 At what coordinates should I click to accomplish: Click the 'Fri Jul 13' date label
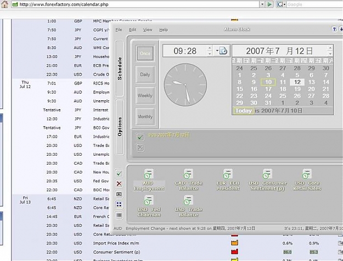point(25,200)
